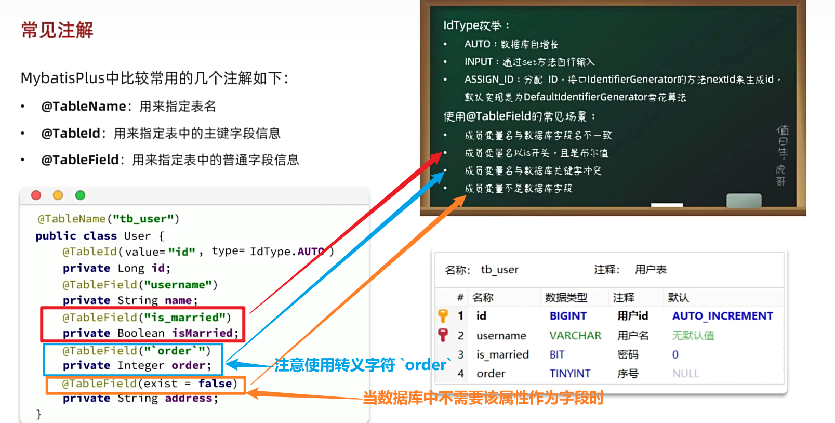Click the table comment field 用户表
This screenshot has height=423, width=835.
point(651,270)
